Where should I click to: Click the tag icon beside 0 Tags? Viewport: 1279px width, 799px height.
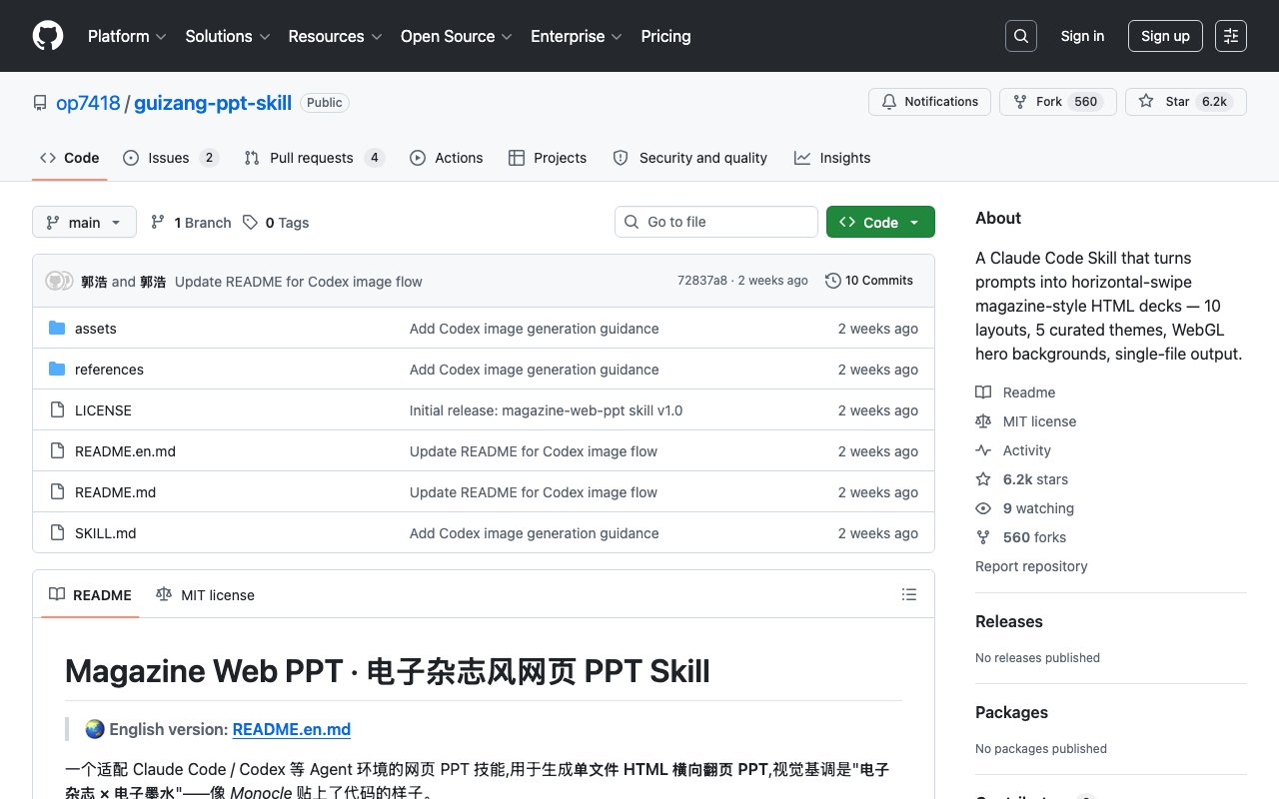(250, 223)
